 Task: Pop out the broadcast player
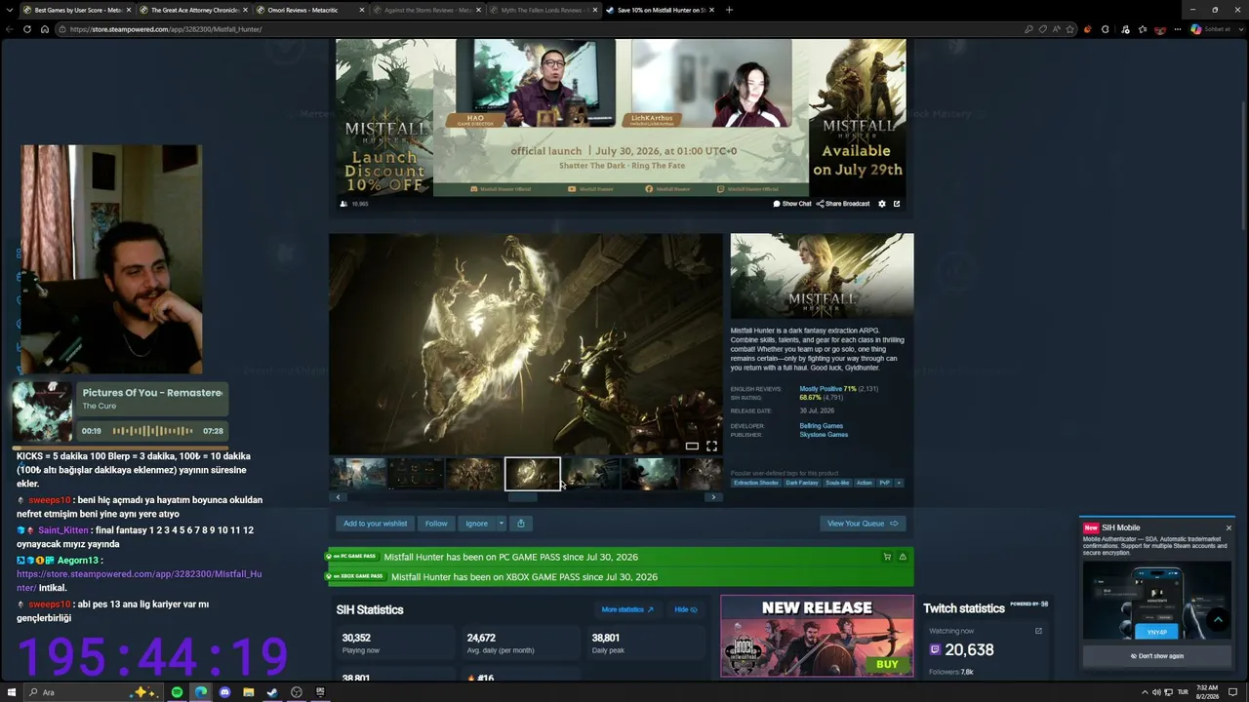897,204
